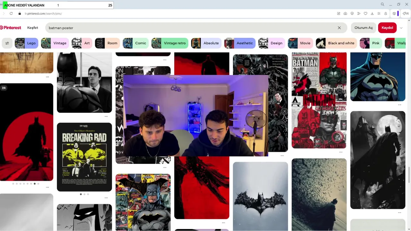Select the Art filter chip
Screen dimensions: 411x231
pos(82,43)
